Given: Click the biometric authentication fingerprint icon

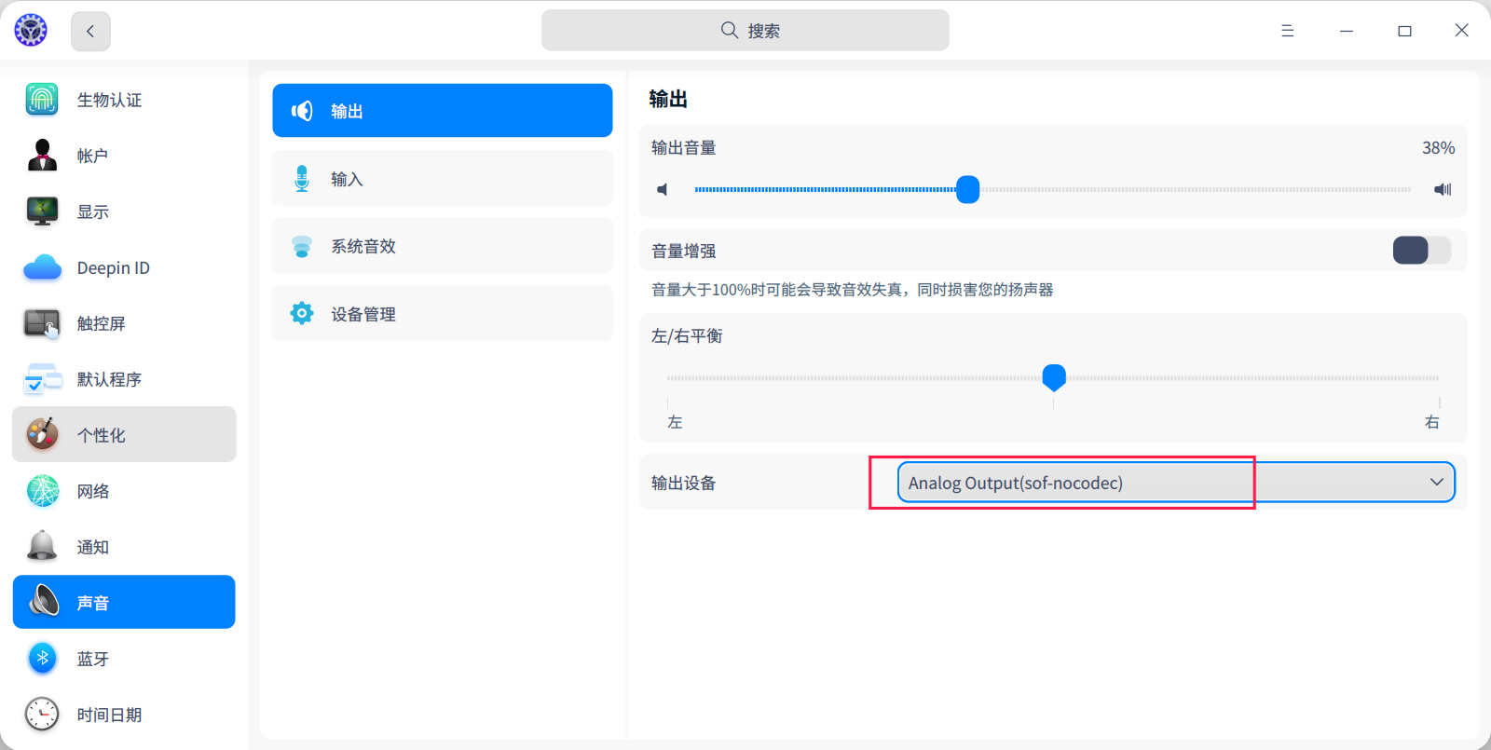Looking at the screenshot, I should 42,100.
